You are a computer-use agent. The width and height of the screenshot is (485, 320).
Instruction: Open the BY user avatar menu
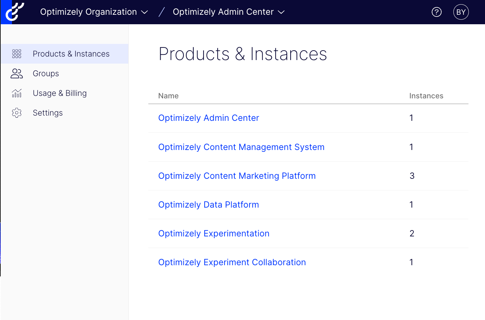(x=461, y=12)
